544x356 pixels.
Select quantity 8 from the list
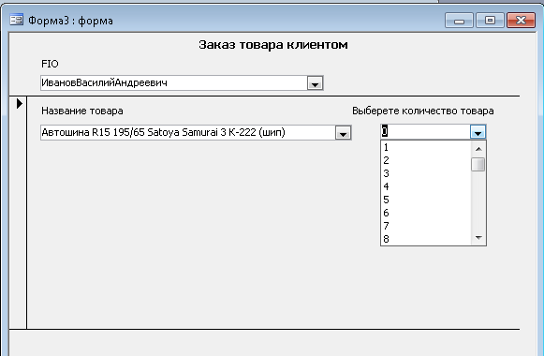pos(426,239)
